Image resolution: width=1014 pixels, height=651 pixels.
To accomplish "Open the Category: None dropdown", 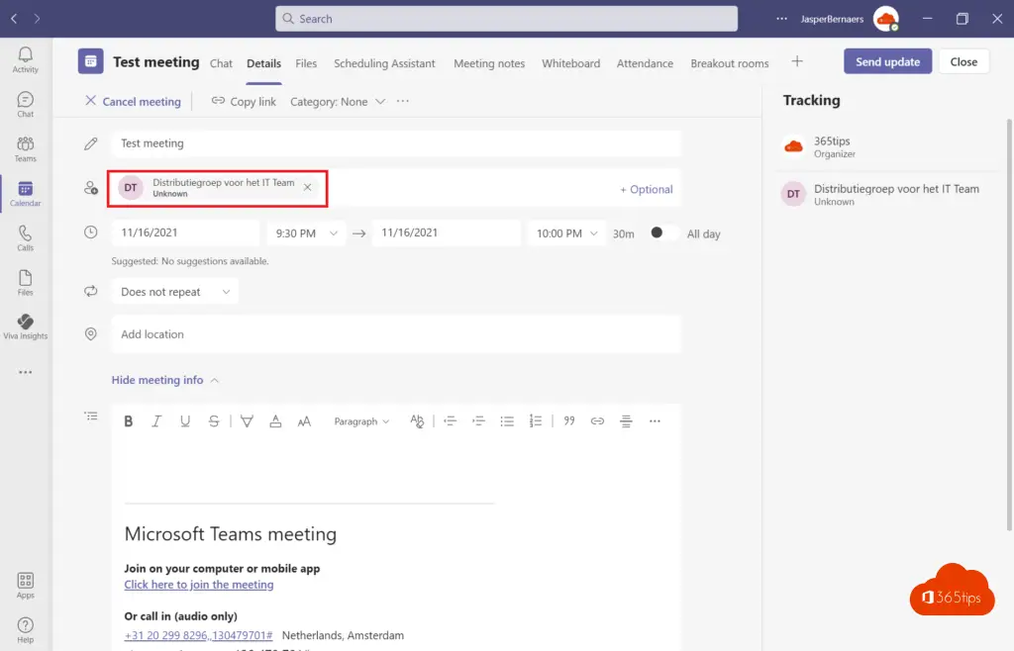I will pyautogui.click(x=338, y=101).
